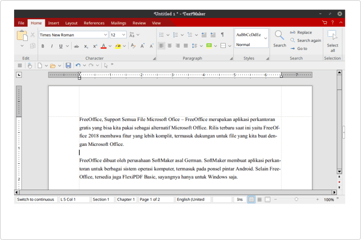The width and height of the screenshot is (361, 240).
Task: Open the hamburger menu icon
Action: pos(20,66)
